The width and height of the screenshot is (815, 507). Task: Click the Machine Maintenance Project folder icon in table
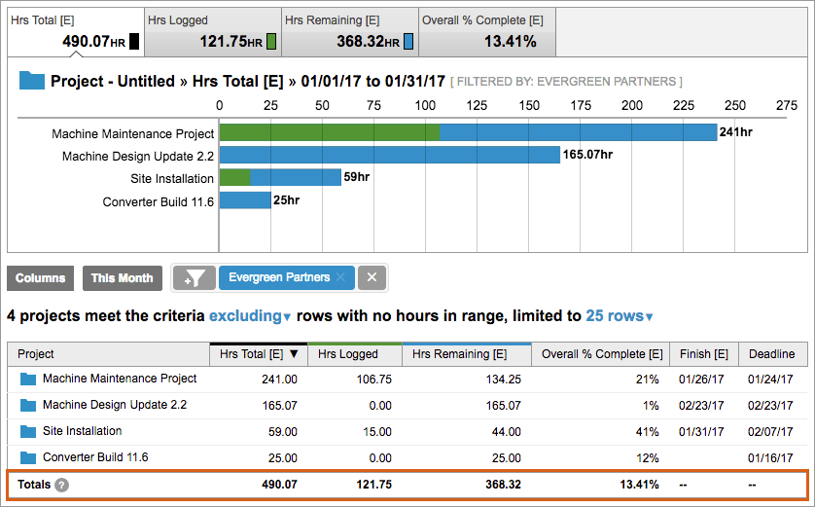[28, 380]
